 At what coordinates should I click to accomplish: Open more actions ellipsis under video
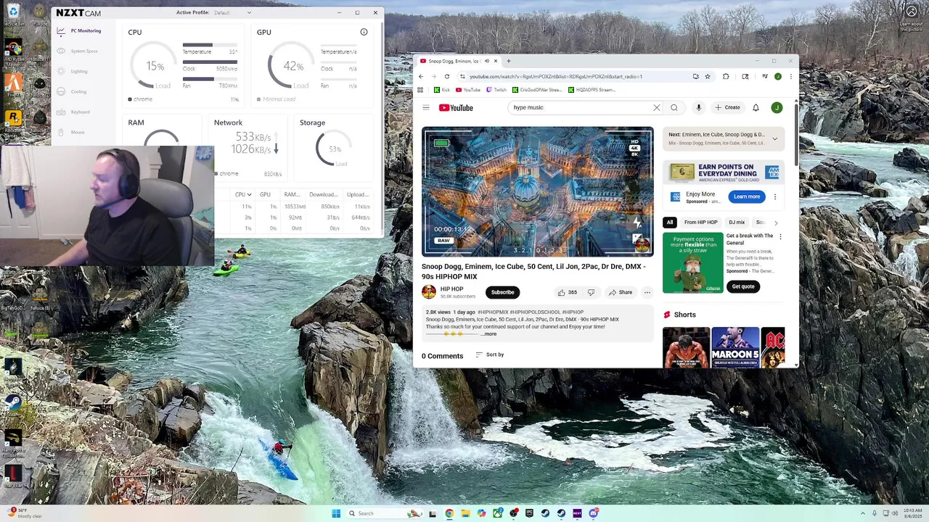click(x=647, y=292)
